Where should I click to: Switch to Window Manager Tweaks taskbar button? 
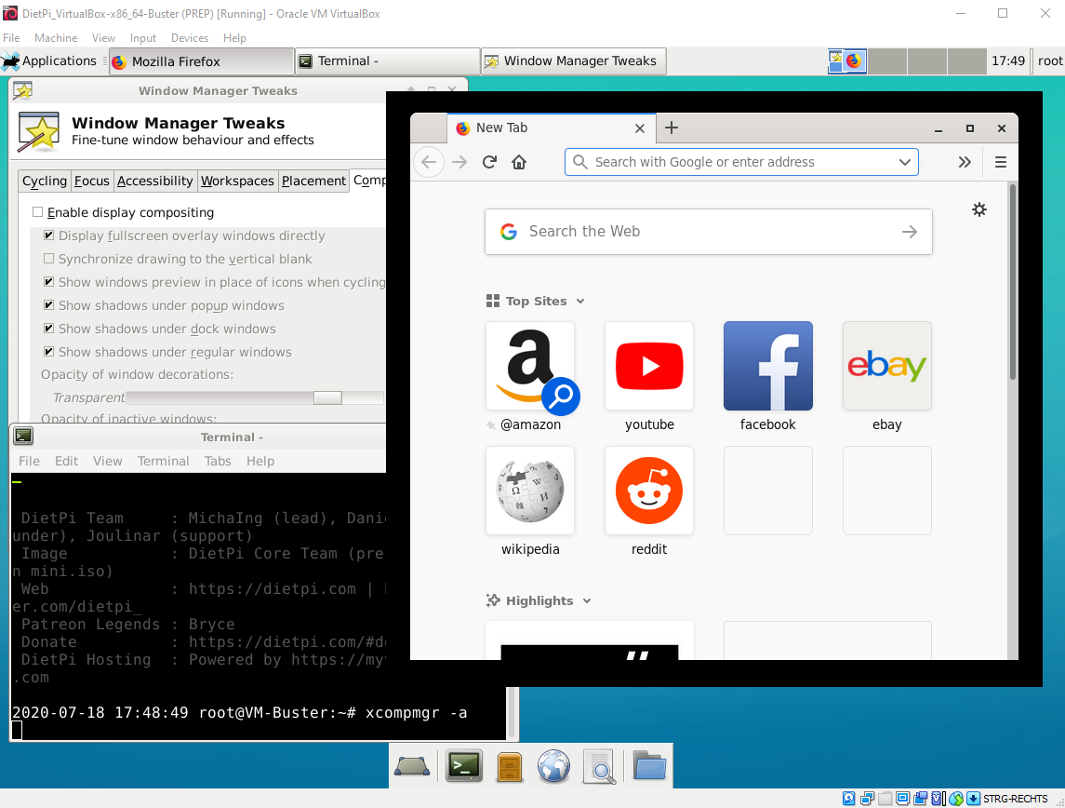click(573, 61)
